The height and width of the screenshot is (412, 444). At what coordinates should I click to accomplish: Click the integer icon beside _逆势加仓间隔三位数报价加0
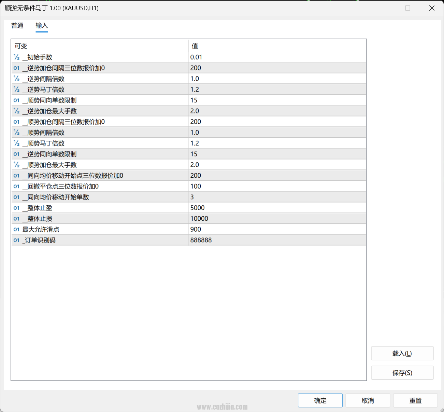(x=16, y=68)
